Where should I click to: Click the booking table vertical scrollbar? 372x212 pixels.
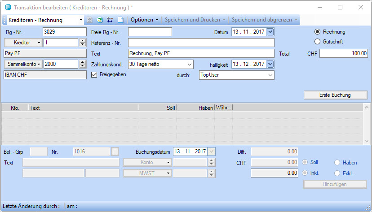(x=368, y=124)
